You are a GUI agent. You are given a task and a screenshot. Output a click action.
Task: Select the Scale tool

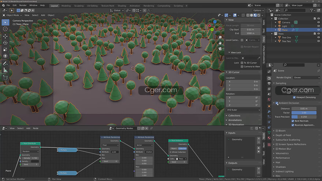coord(5,49)
